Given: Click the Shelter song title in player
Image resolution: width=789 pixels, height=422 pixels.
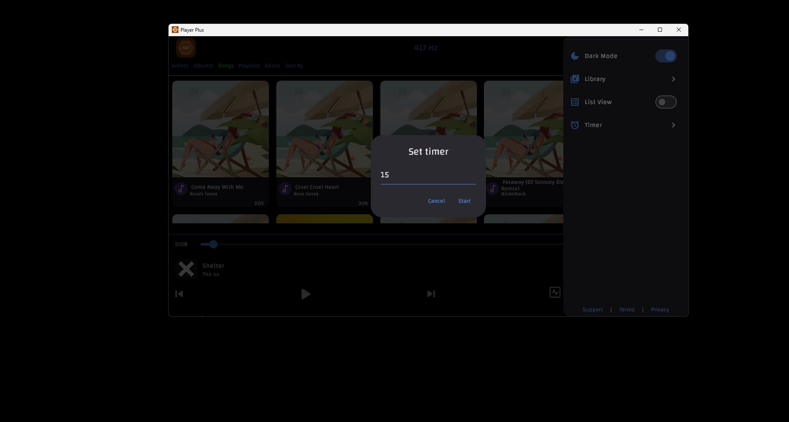Looking at the screenshot, I should [213, 266].
